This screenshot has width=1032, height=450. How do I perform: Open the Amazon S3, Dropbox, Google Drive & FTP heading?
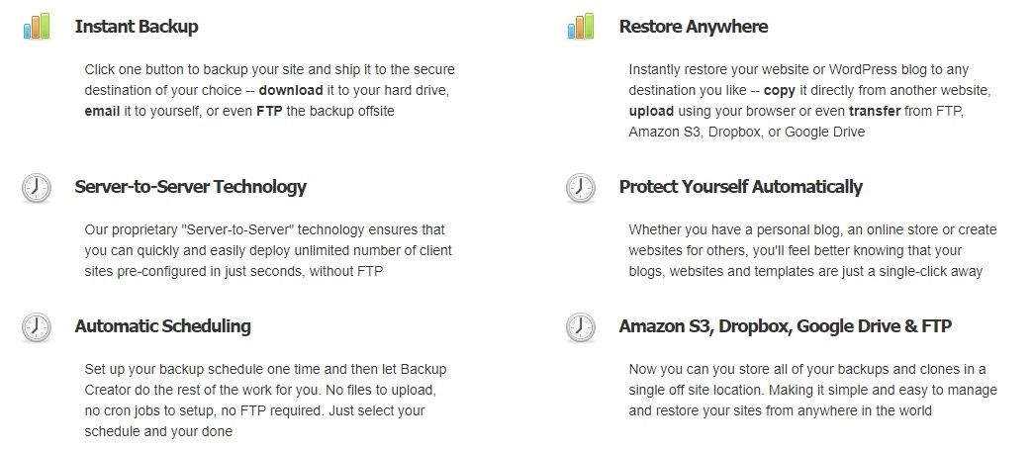point(785,326)
